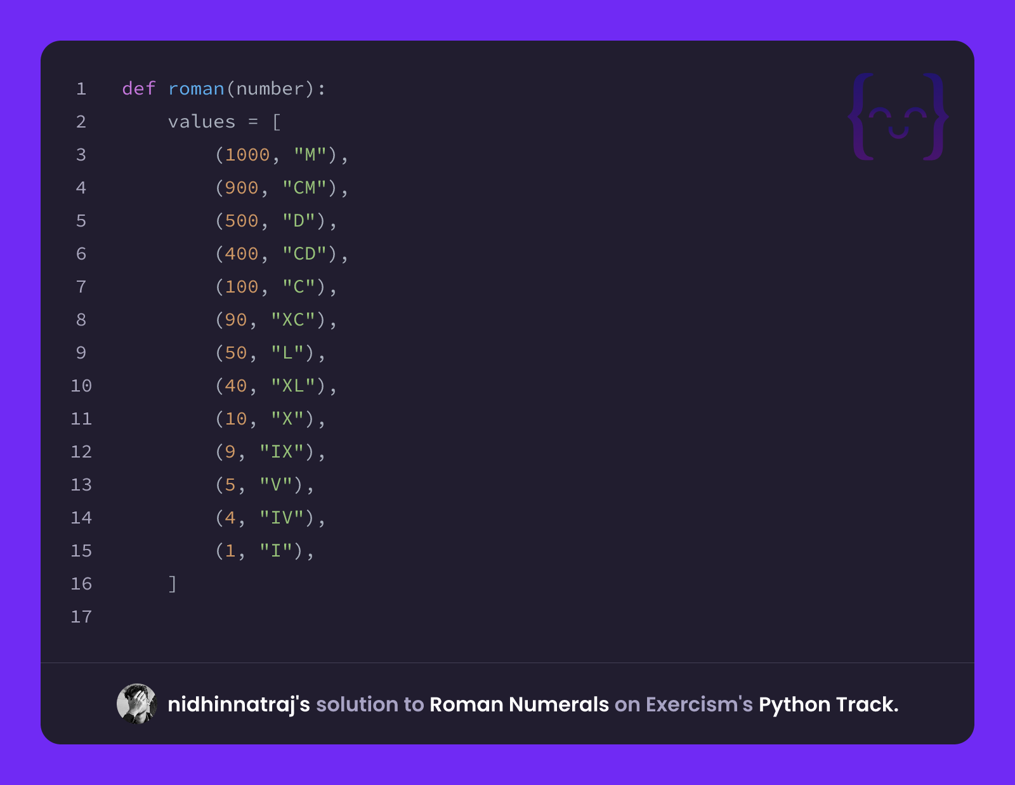Click the string "D" on line 5
The height and width of the screenshot is (785, 1015).
pyautogui.click(x=299, y=221)
